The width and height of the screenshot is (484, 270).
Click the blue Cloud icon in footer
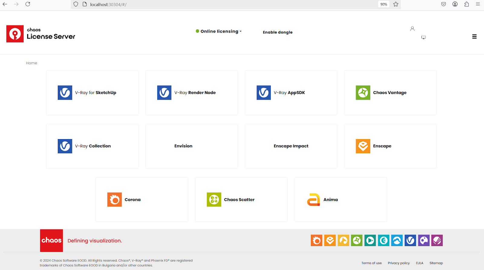point(397,240)
